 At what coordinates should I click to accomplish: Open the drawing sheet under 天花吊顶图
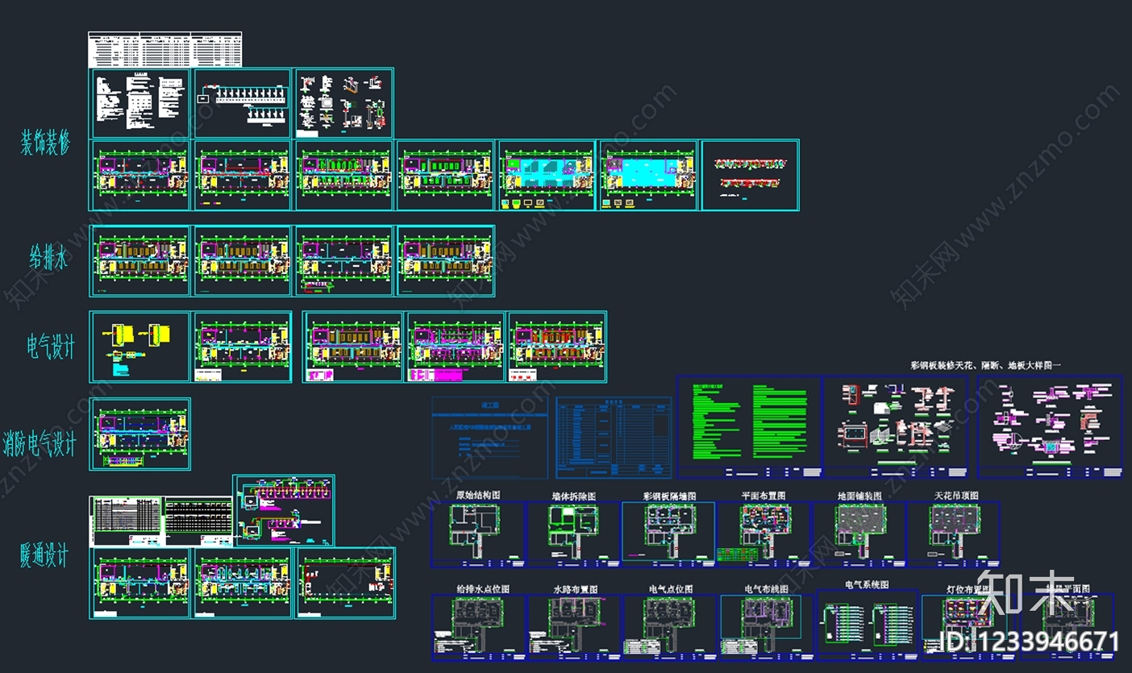[954, 534]
